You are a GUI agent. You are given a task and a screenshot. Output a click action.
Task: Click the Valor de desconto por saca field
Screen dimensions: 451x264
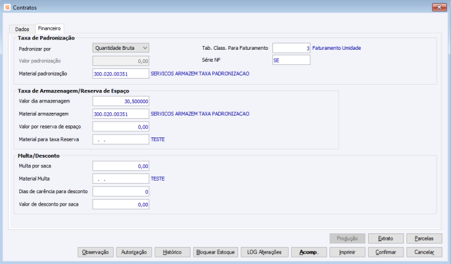click(121, 205)
